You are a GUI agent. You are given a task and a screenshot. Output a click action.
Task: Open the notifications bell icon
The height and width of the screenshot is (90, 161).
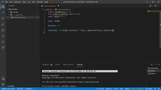point(159,89)
